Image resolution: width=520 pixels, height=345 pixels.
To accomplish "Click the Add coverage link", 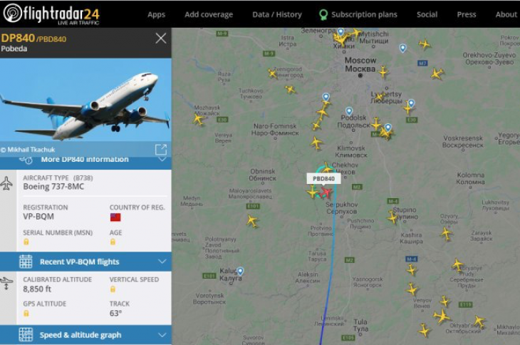I will pos(209,14).
